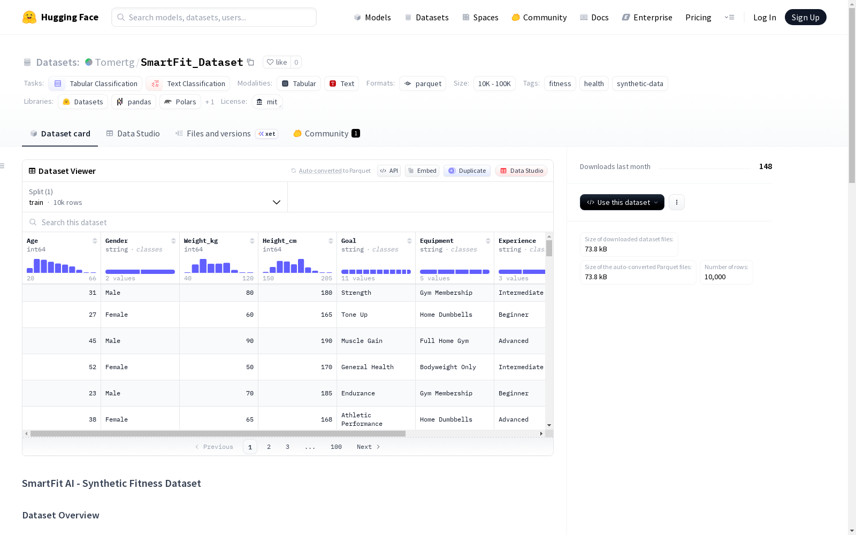Switch to the Dataset card tab
Viewport: 856px width, 535px height.
coord(60,134)
